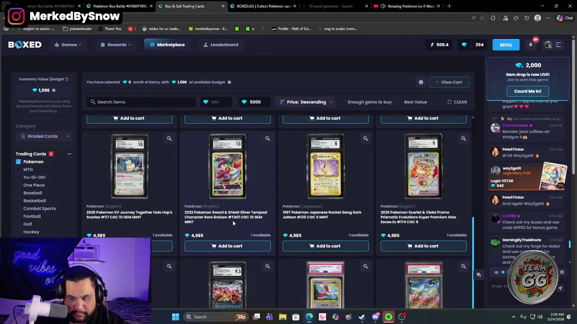Open Windows Start menu
Image resolution: width=577 pixels, height=324 pixels.
[175, 317]
